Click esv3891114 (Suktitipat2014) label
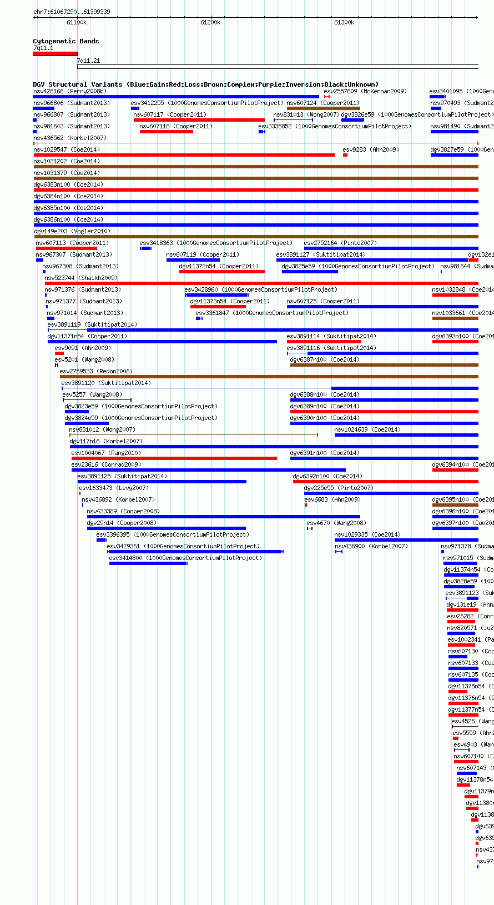Screen dimensions: 494x905 [x=331, y=336]
